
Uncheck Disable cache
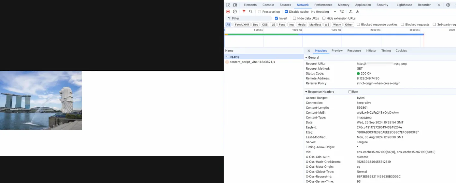point(286,12)
